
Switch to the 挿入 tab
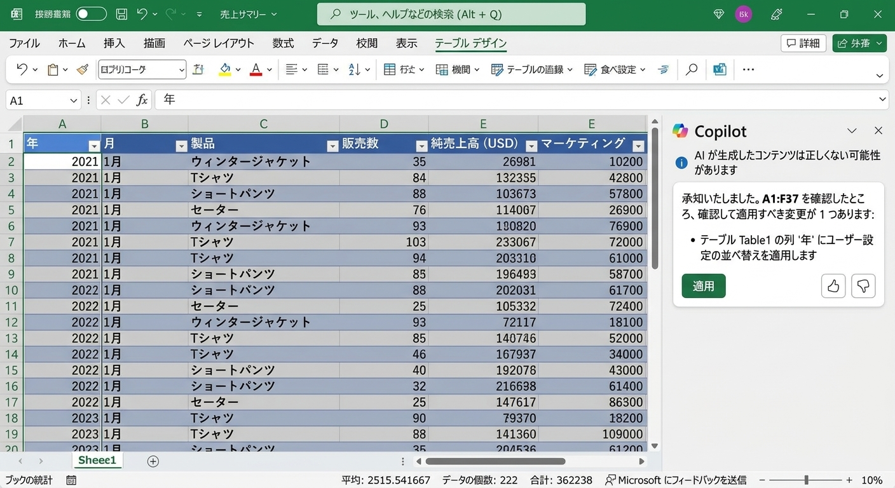(114, 43)
